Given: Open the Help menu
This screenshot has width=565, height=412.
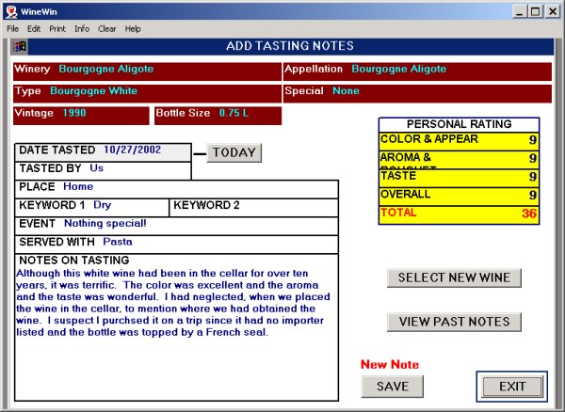Looking at the screenshot, I should 133,29.
